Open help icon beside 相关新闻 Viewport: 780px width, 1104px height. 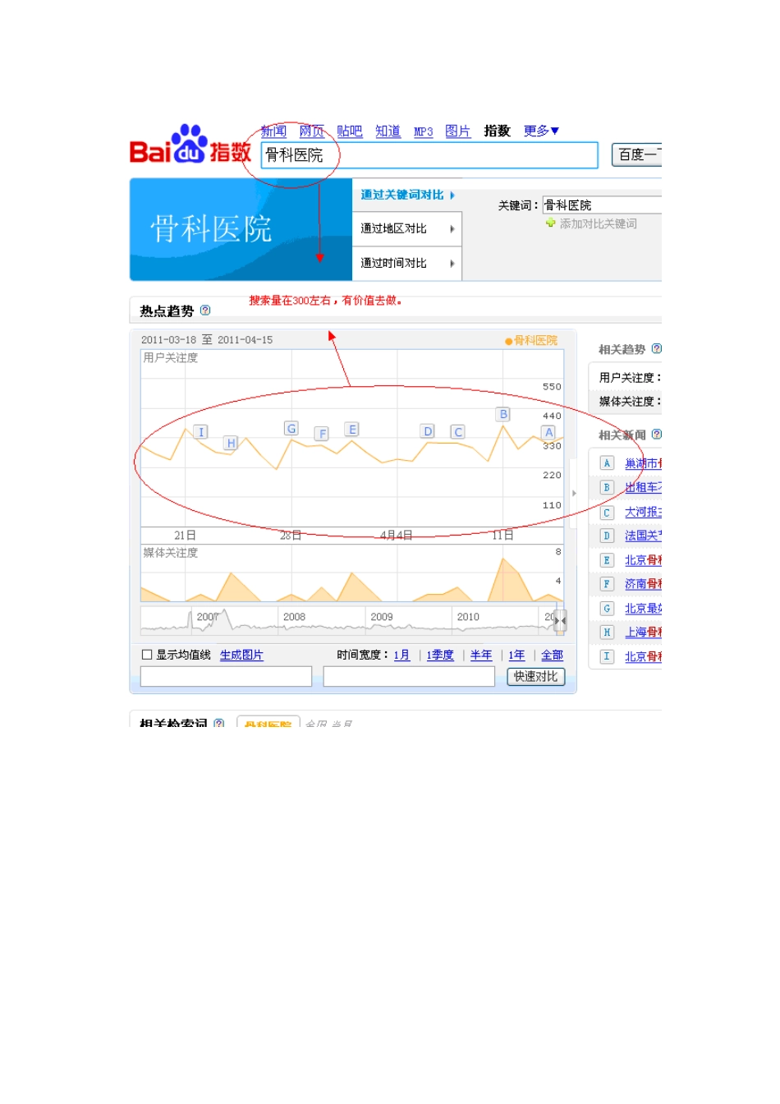pos(656,434)
